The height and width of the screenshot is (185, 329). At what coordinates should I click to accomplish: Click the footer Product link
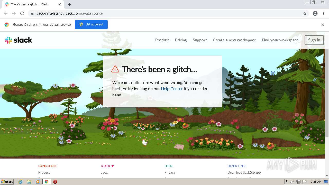coord(44,172)
